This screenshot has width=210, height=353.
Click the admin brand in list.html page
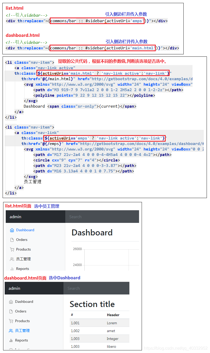click(x=15, y=217)
